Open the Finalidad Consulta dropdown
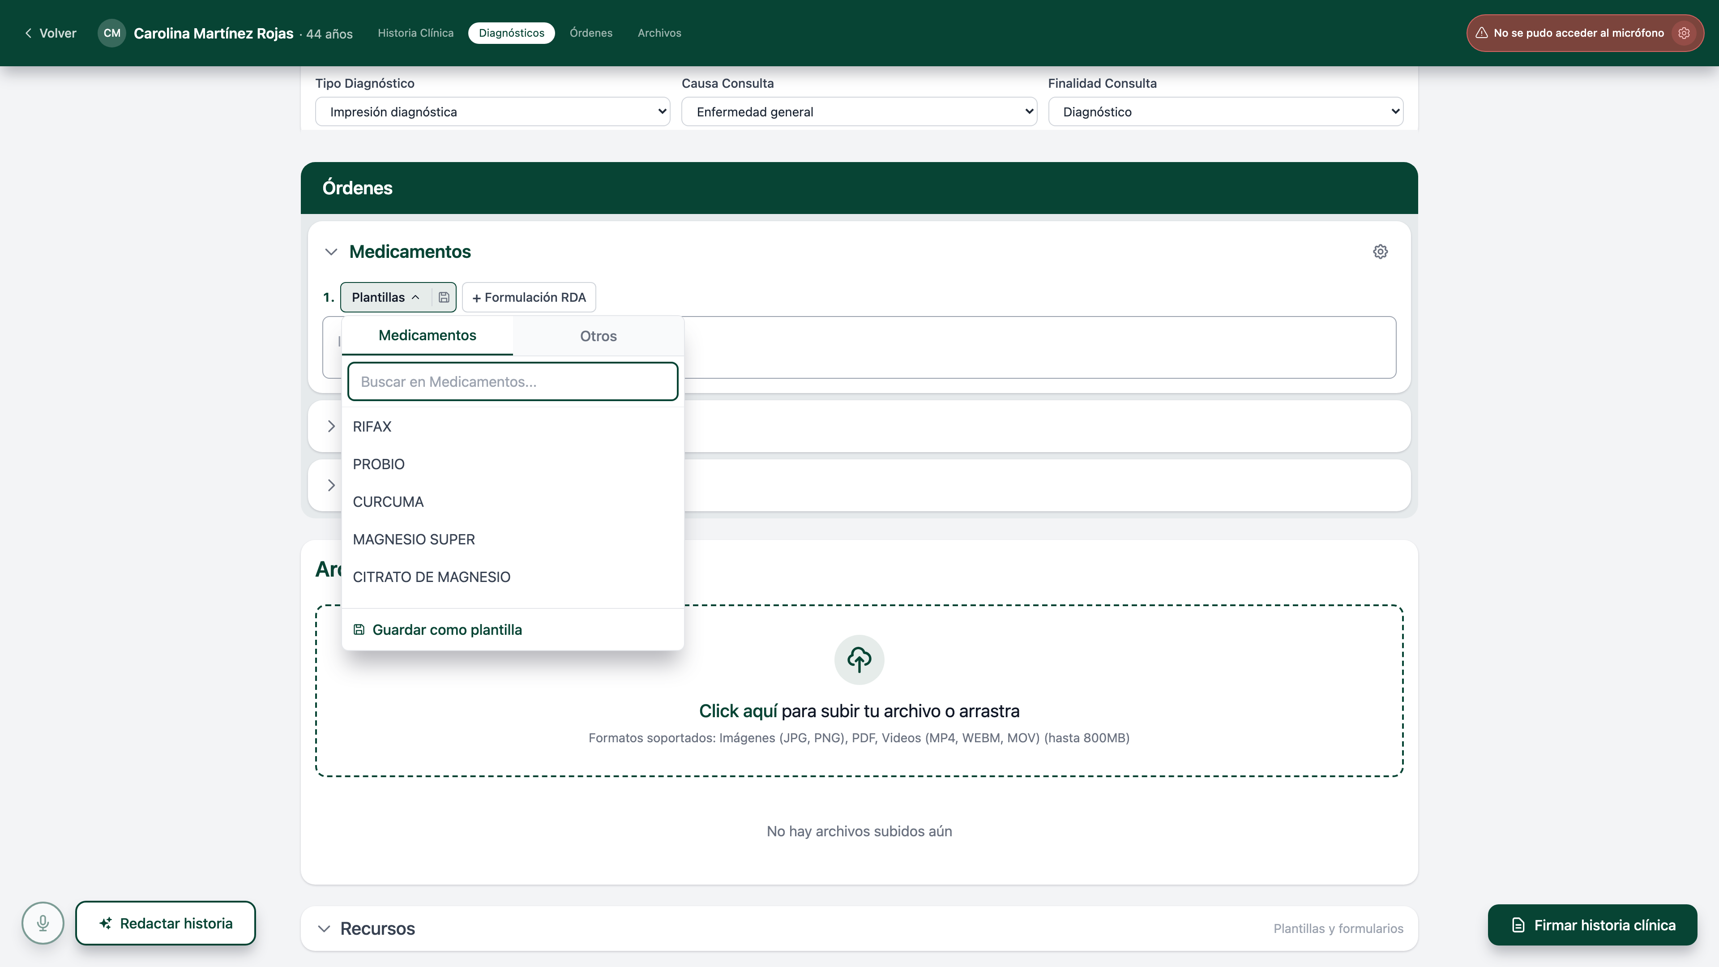The image size is (1719, 967). 1225,111
